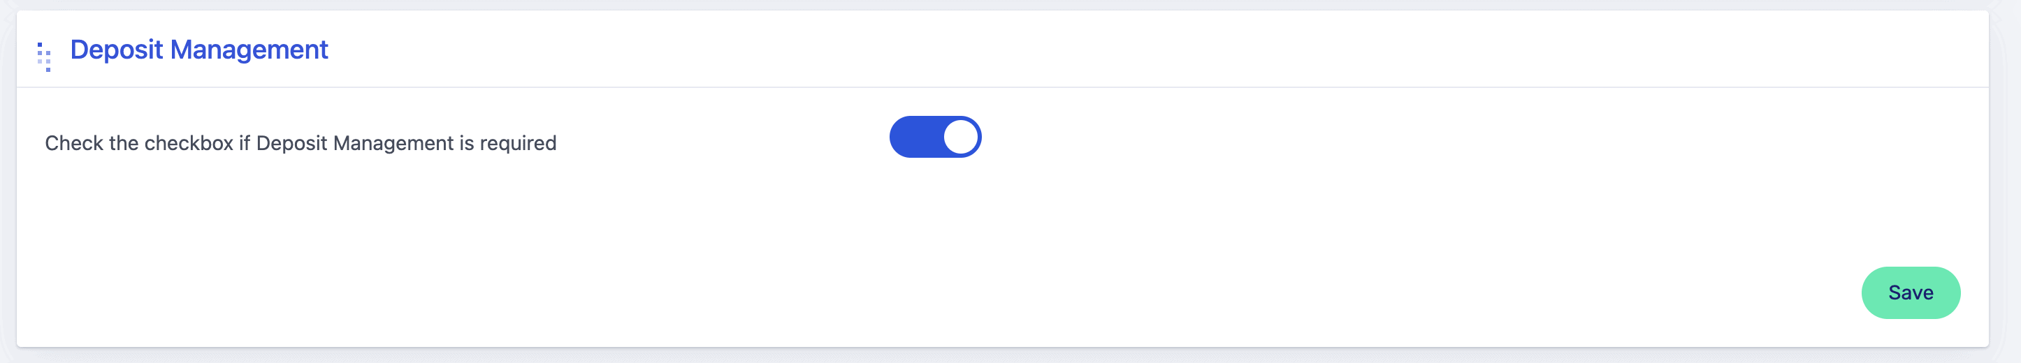Save the Deposit Management settings
Screen dimensions: 2021x363
(1910, 292)
